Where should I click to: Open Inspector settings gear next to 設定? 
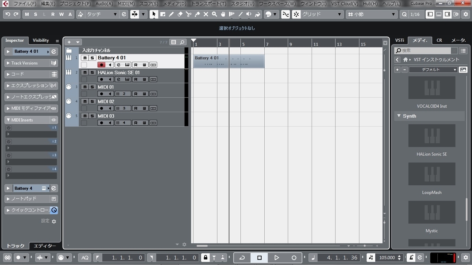[x=54, y=221]
